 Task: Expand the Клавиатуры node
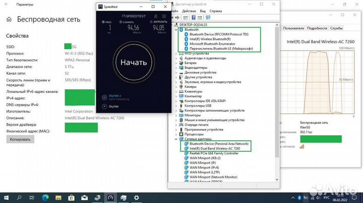pyautogui.click(x=176, y=91)
